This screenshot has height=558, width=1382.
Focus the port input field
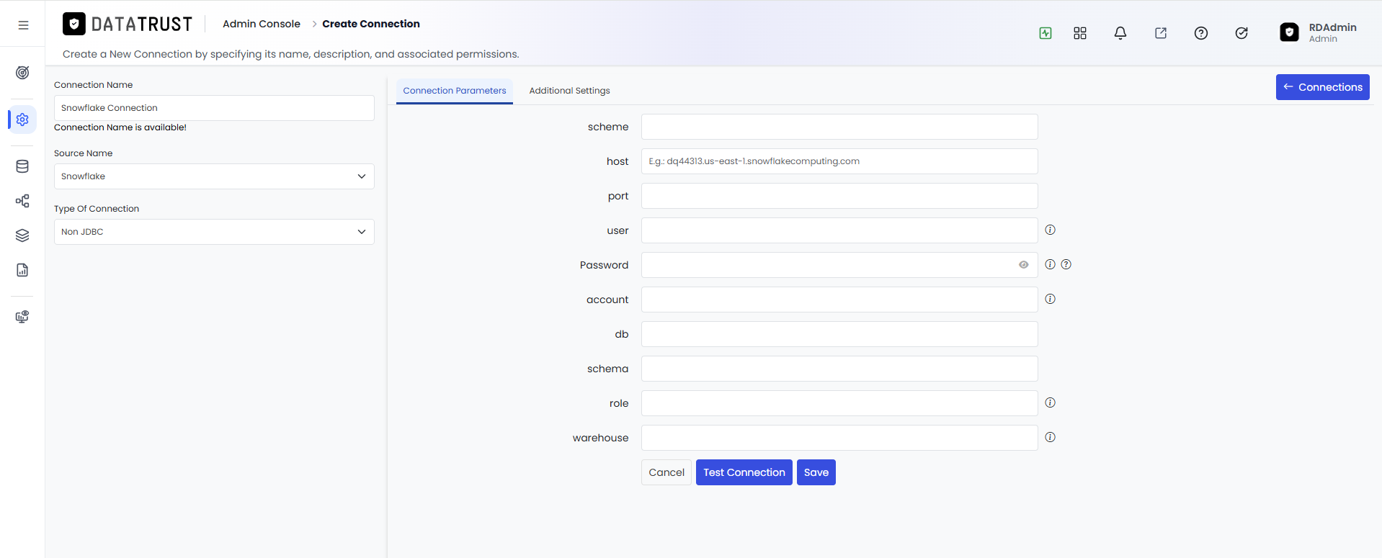coord(839,196)
